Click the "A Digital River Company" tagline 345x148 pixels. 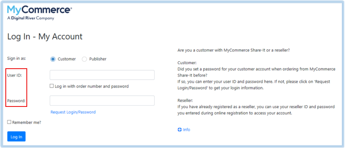tap(31, 18)
